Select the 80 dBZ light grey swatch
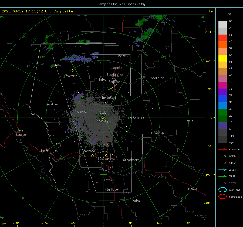 click(x=222, y=24)
